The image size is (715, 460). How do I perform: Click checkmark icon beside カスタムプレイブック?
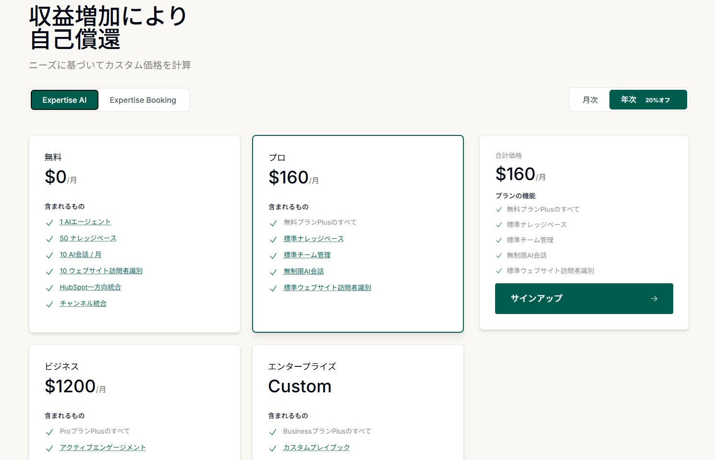click(273, 448)
